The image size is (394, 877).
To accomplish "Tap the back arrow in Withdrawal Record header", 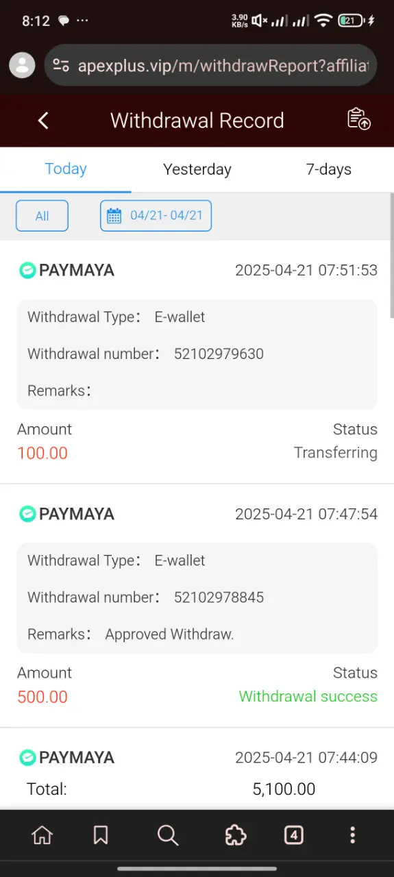I will point(43,121).
